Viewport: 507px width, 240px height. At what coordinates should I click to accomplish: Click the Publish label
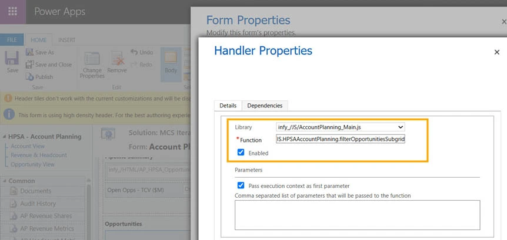[x=44, y=77]
